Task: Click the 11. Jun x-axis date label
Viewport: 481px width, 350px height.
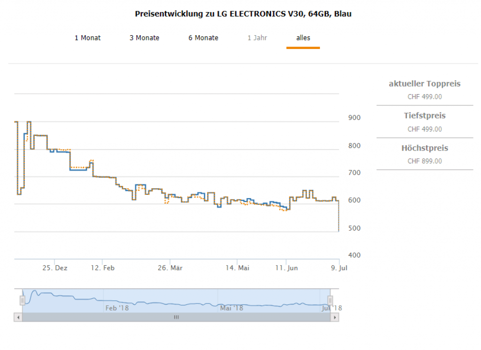Action: 286,268
